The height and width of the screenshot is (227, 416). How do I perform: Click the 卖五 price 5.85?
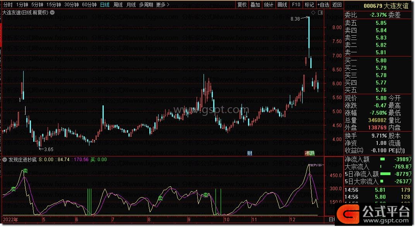(x=381, y=23)
